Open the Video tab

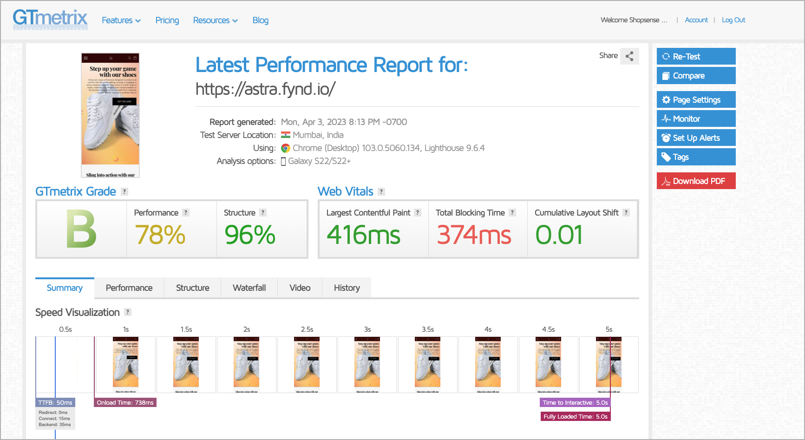(x=300, y=288)
